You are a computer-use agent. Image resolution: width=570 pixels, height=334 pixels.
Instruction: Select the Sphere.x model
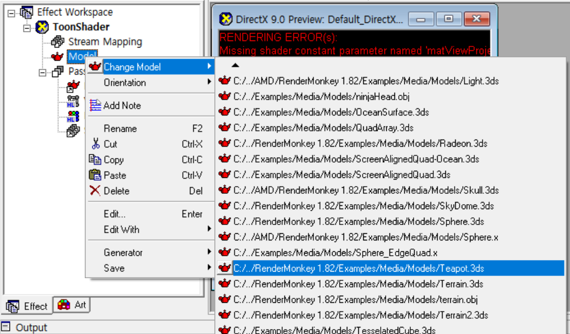[389, 237]
